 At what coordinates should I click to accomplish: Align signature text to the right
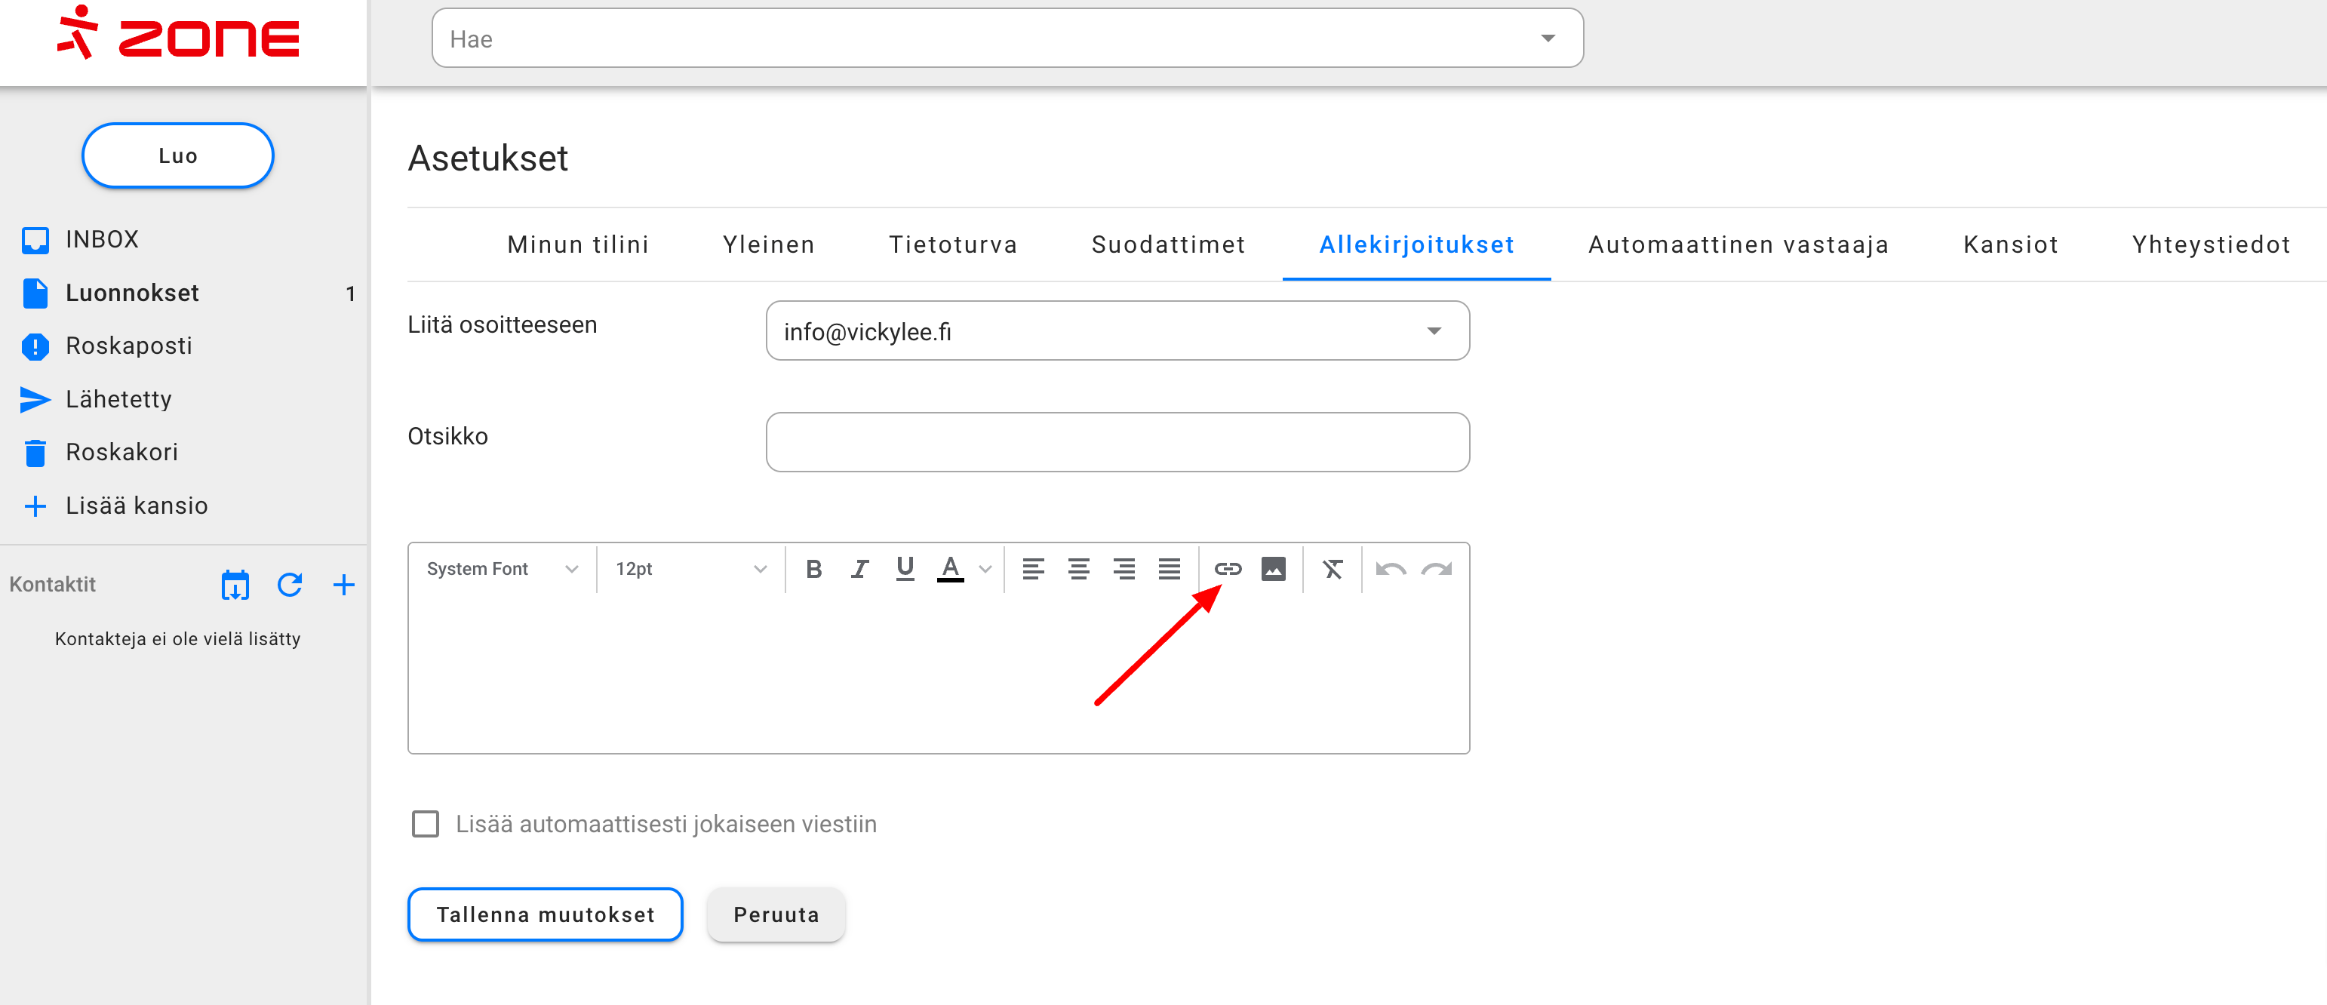[x=1124, y=569]
